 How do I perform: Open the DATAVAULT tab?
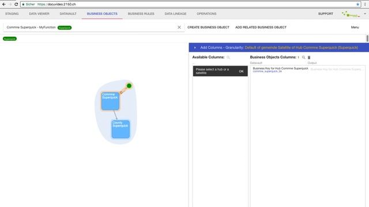[68, 14]
